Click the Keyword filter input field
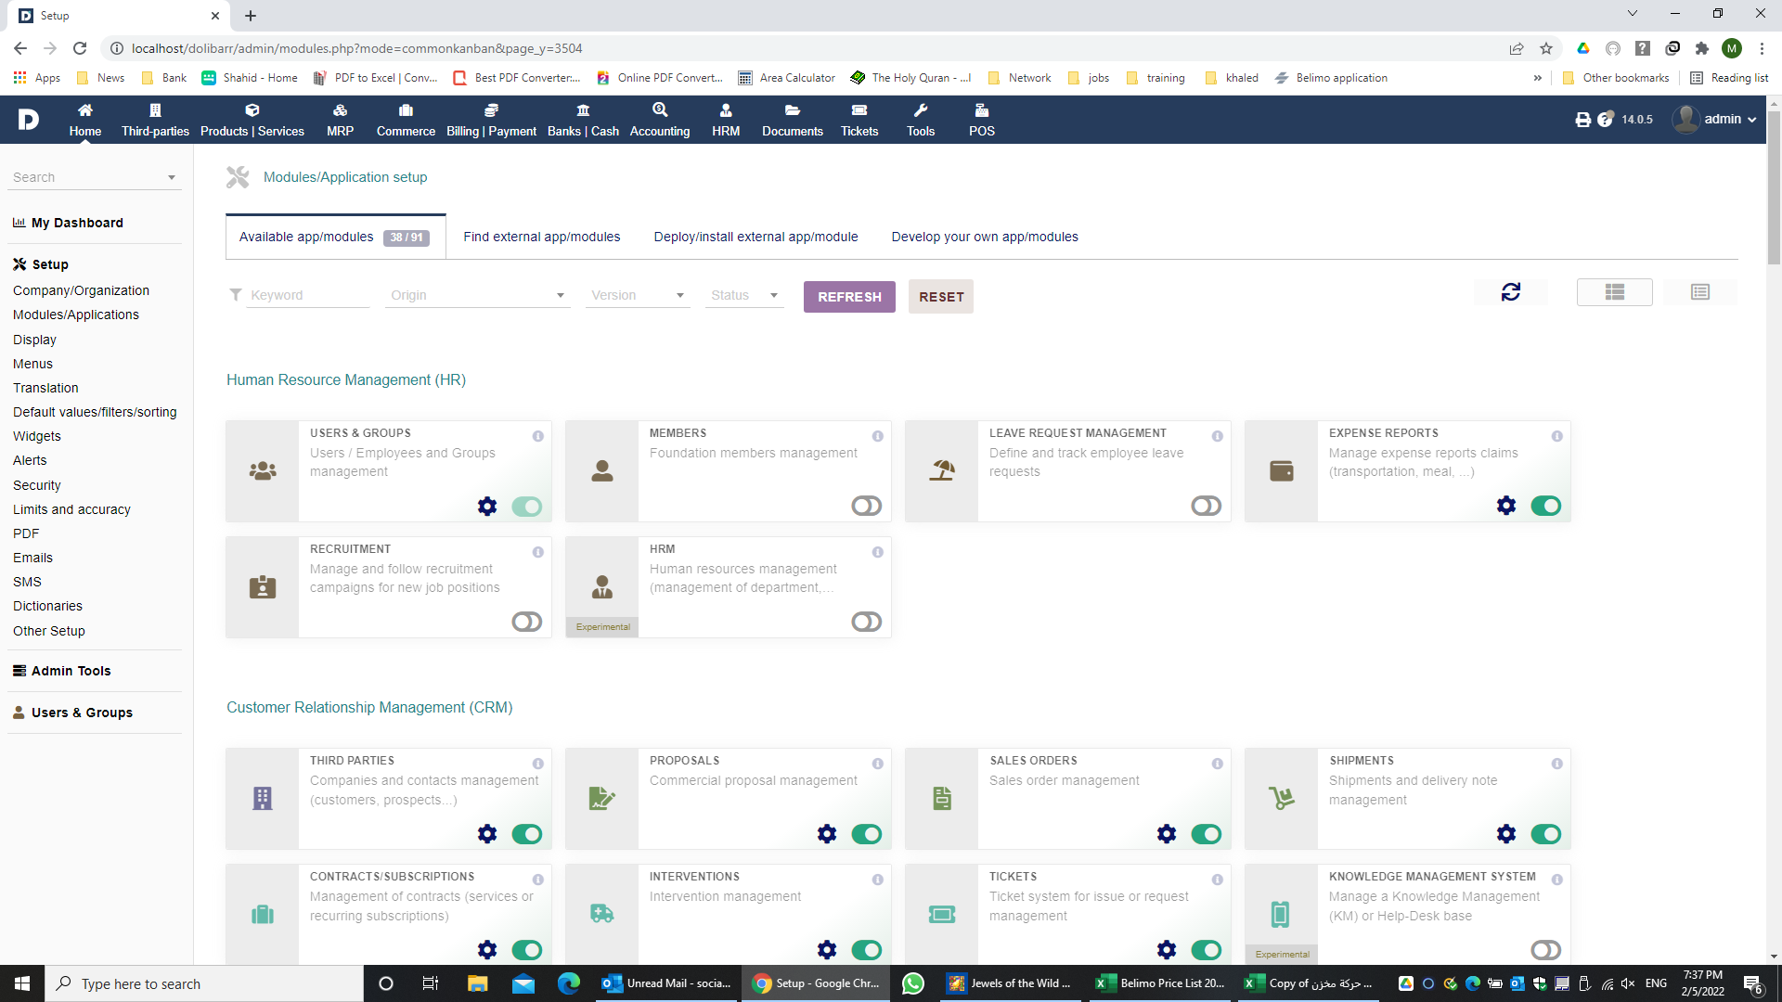This screenshot has height=1002, width=1782. tap(306, 295)
